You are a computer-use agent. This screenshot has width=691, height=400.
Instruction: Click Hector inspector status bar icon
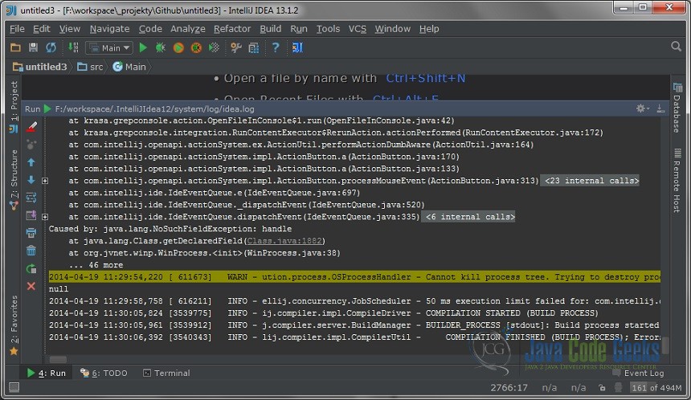(619, 388)
